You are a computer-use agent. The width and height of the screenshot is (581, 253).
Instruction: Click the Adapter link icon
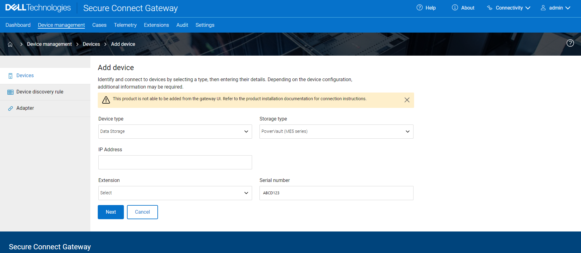[10, 109]
